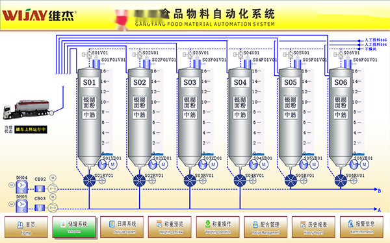390x243 pixels.
Task: Click the DH04 blower unit icon
Action: (x=21, y=187)
